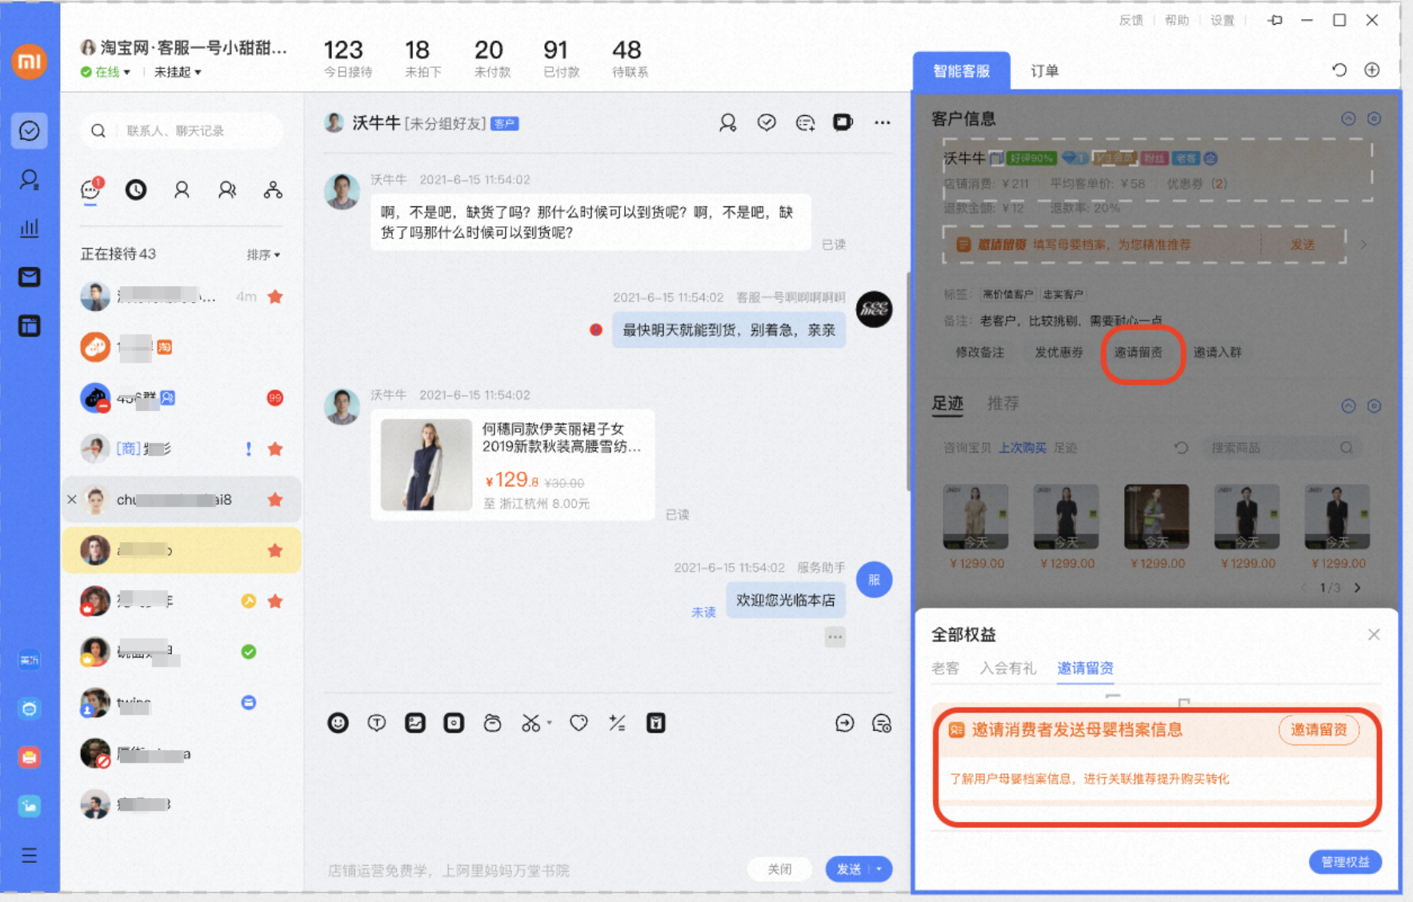Click the heart icon in chat toolbar
Screen dimensions: 1413x902
pos(578,723)
